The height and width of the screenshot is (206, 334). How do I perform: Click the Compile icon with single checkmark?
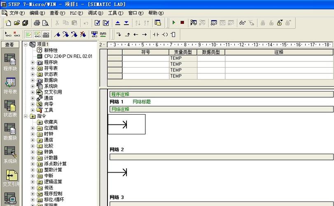tap(97, 23)
